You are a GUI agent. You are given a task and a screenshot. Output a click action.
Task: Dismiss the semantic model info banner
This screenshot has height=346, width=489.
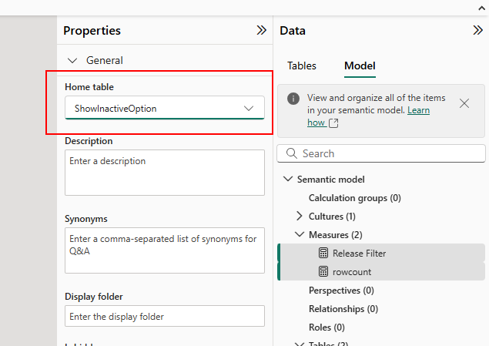click(464, 103)
